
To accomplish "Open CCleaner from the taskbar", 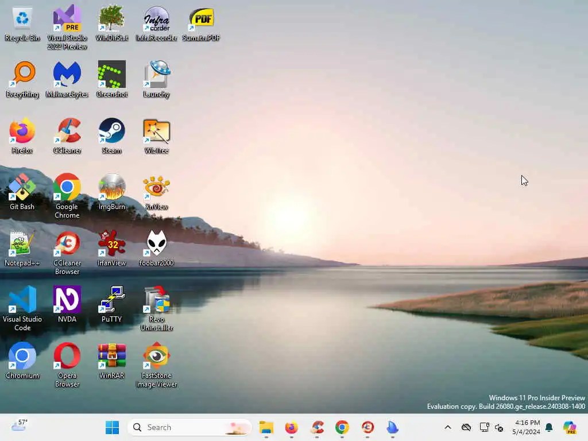I will pos(317,427).
